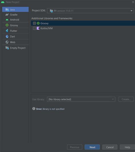Click the Java folder icon in sidebar

pos(7,10)
